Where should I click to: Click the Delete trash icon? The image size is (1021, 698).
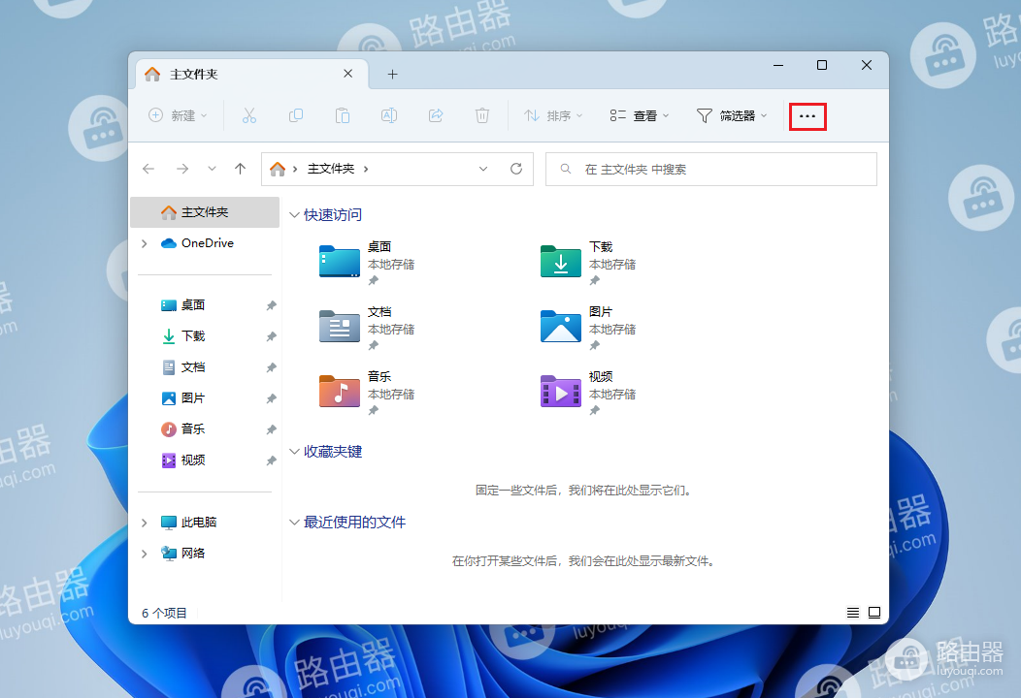[x=481, y=115]
